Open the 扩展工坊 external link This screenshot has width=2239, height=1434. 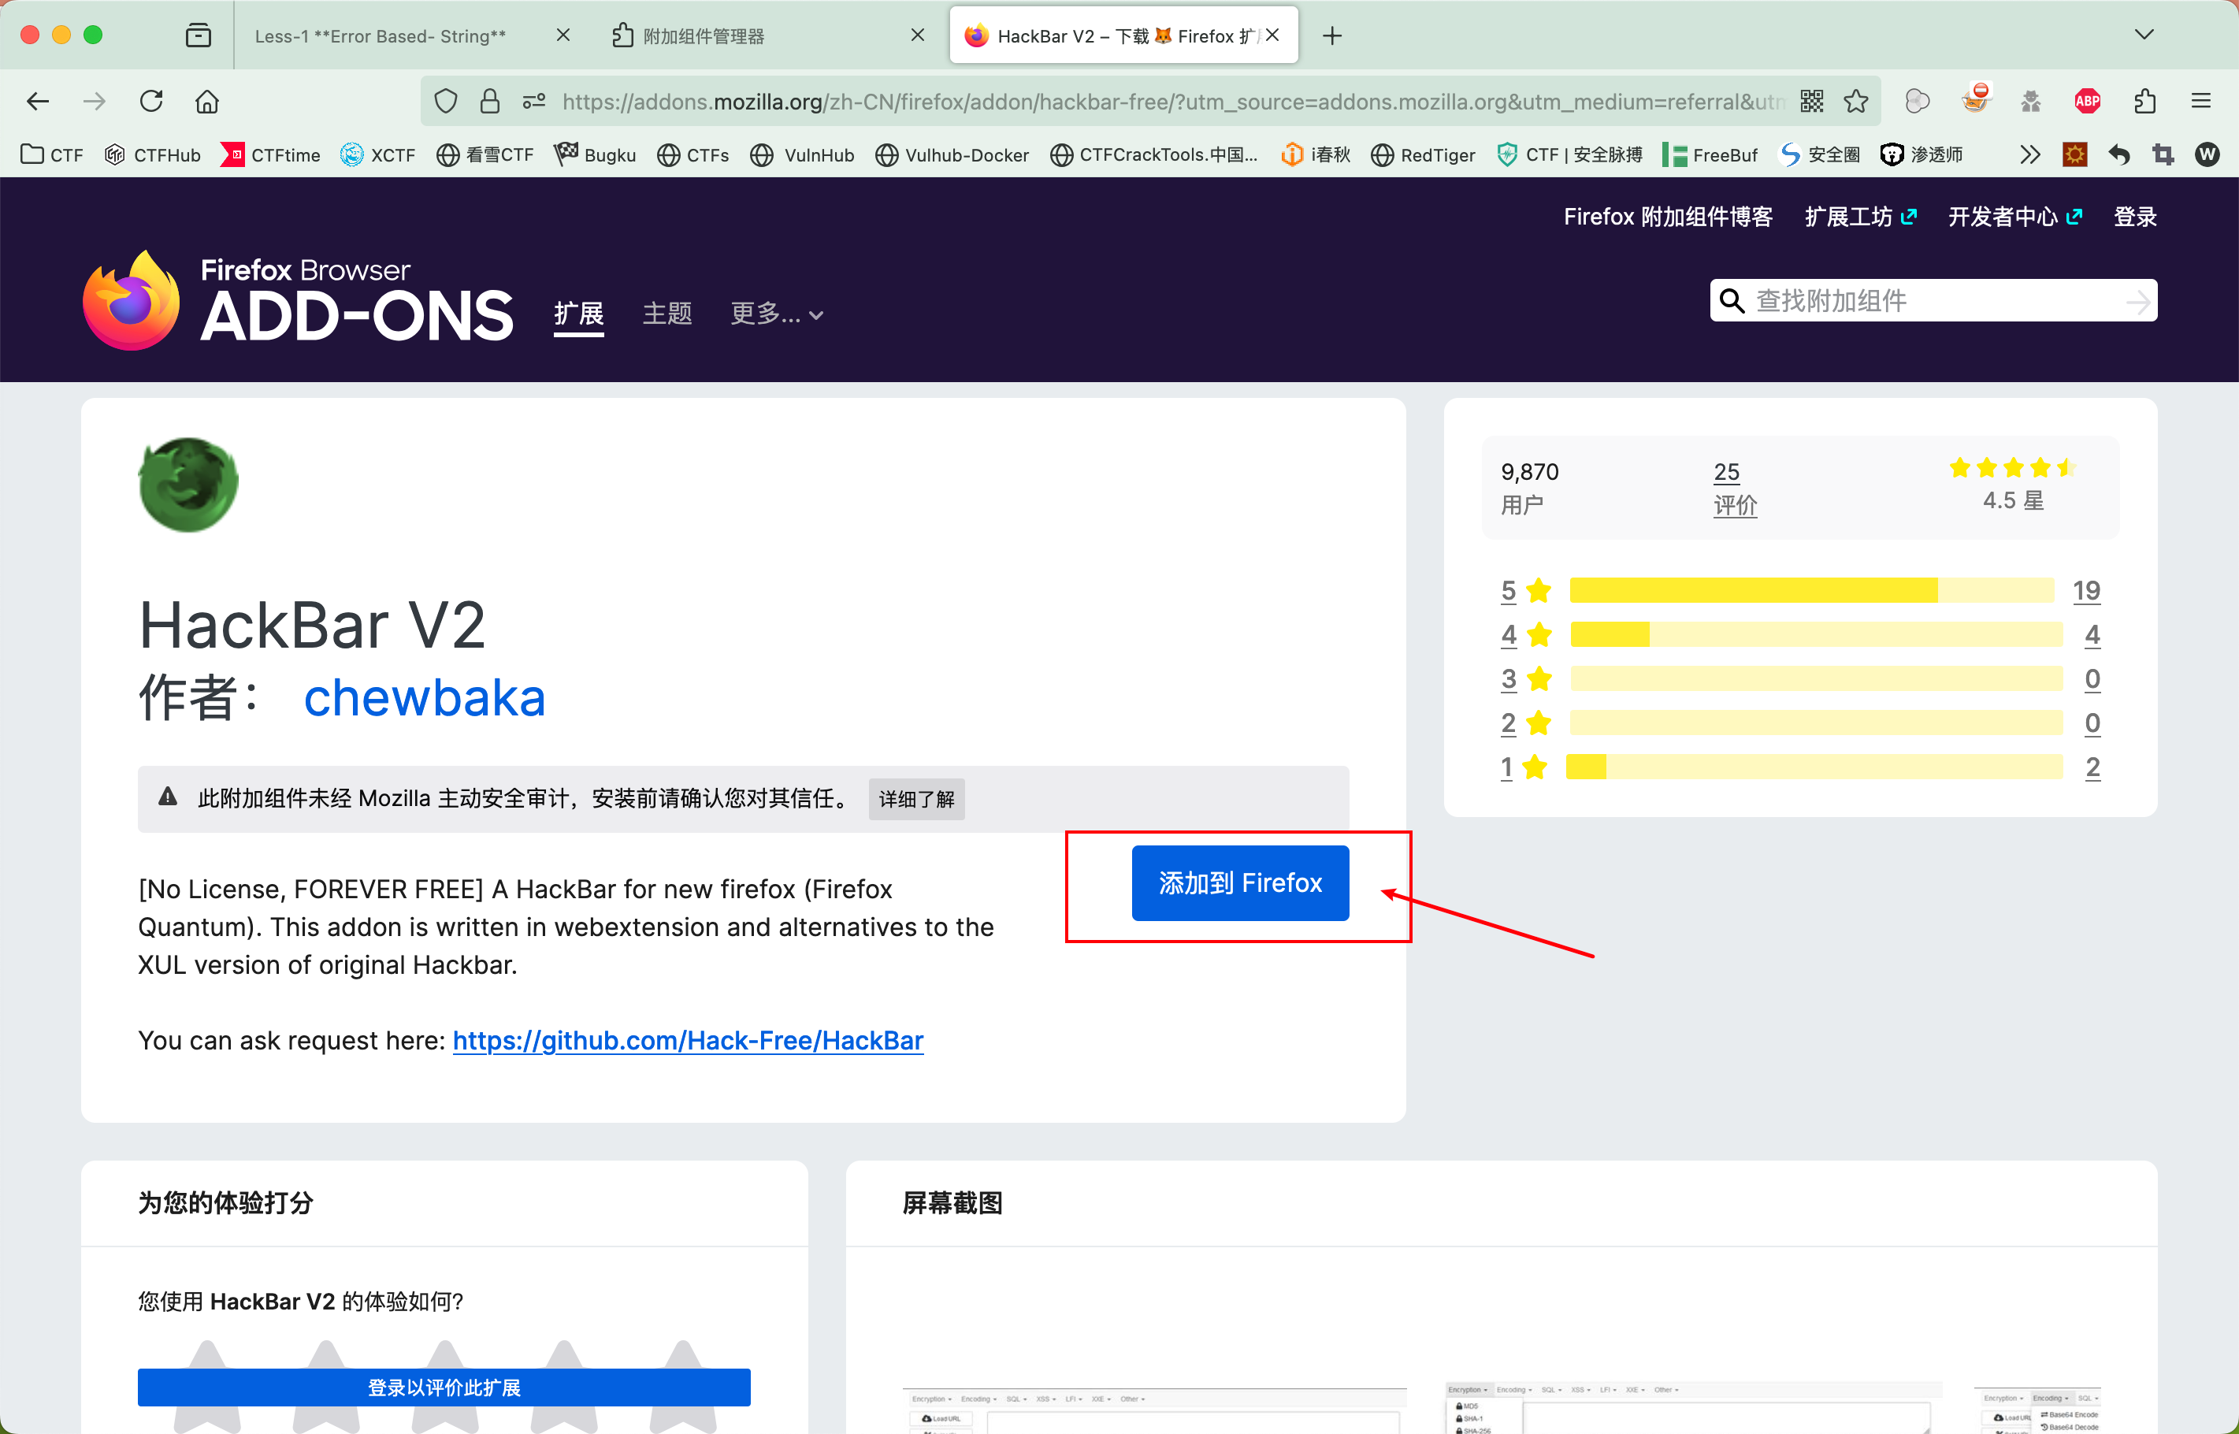pos(1859,217)
